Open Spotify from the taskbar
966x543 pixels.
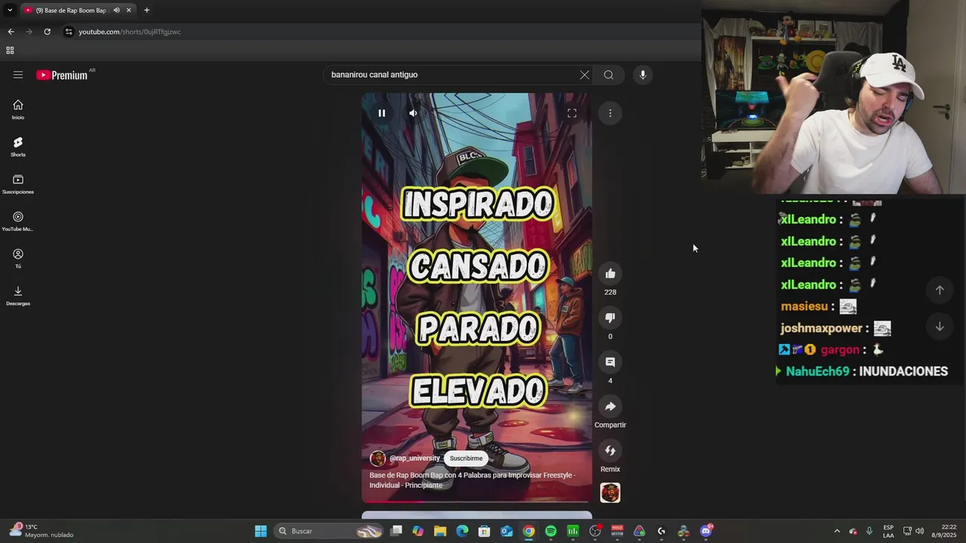pos(551,531)
